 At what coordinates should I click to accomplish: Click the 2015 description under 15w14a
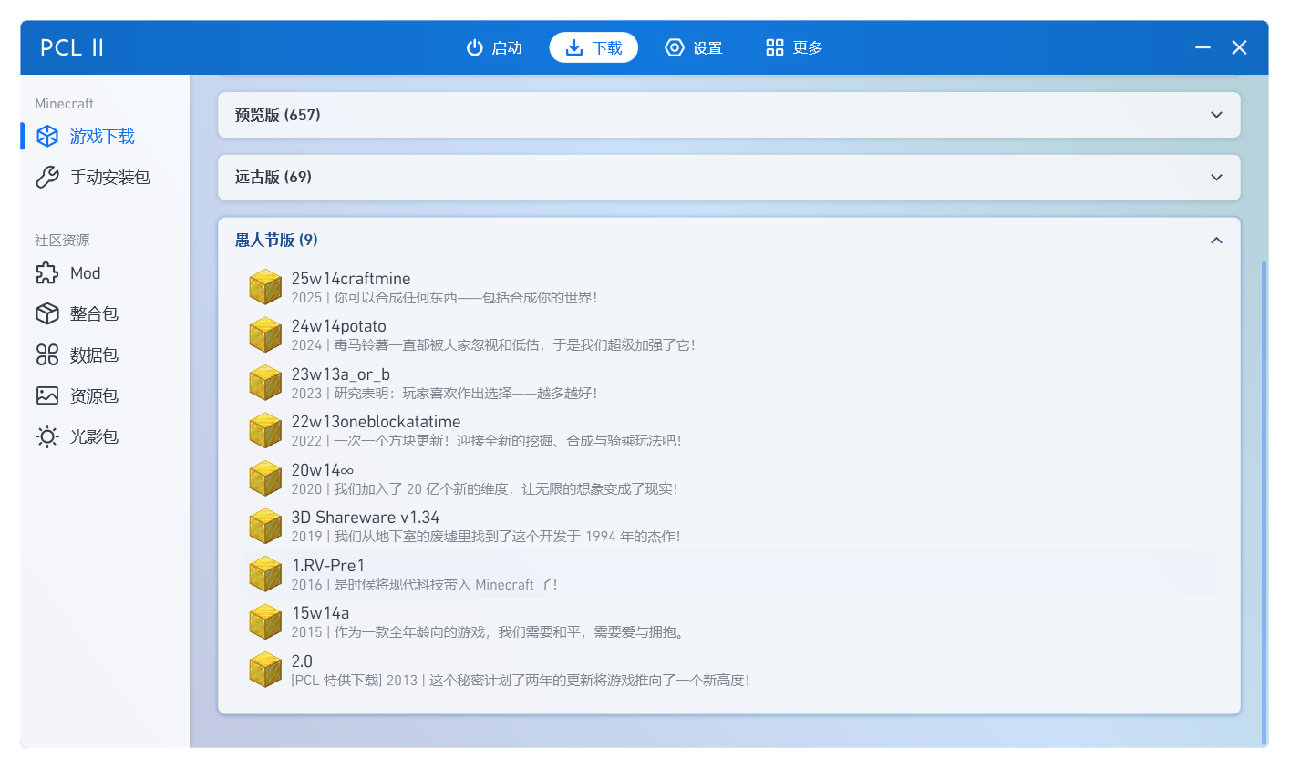pos(489,632)
